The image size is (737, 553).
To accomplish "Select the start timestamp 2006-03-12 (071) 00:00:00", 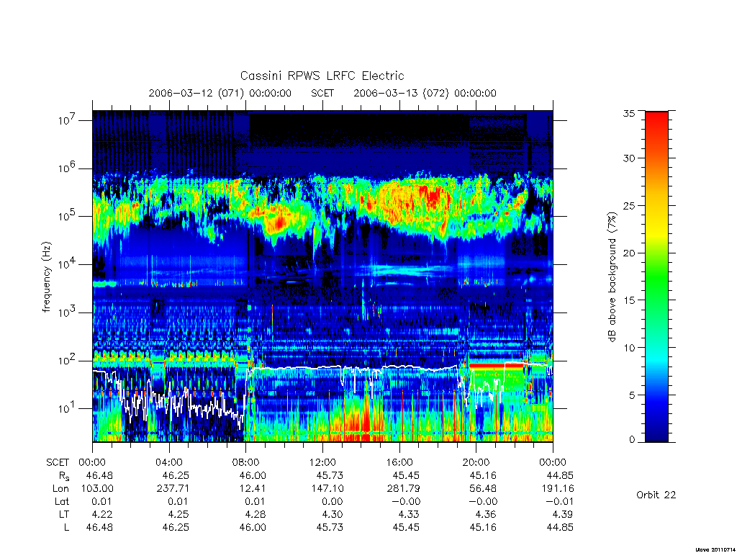I will [220, 93].
